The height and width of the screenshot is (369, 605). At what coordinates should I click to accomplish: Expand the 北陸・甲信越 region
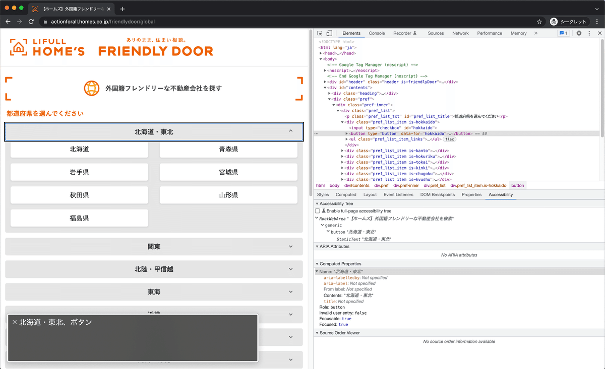(x=154, y=269)
